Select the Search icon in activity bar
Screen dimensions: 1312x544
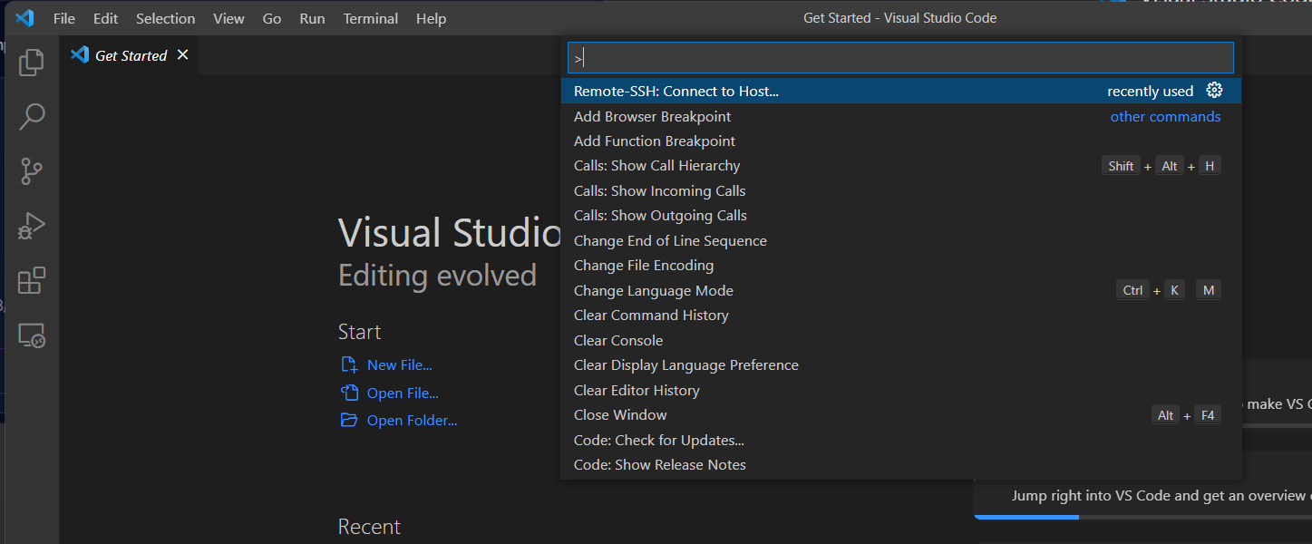coord(32,116)
